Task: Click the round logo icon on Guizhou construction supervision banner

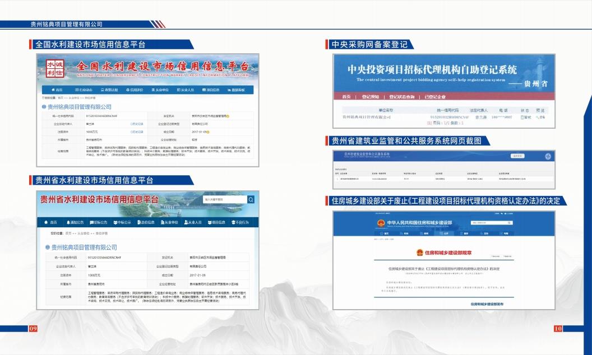Action: click(547, 156)
